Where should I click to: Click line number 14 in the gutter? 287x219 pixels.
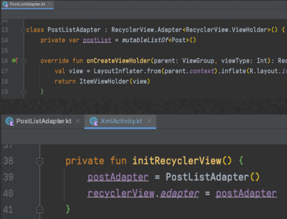click(5, 40)
